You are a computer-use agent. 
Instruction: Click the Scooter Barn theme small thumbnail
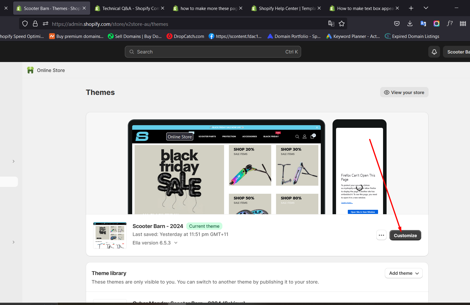(x=110, y=236)
